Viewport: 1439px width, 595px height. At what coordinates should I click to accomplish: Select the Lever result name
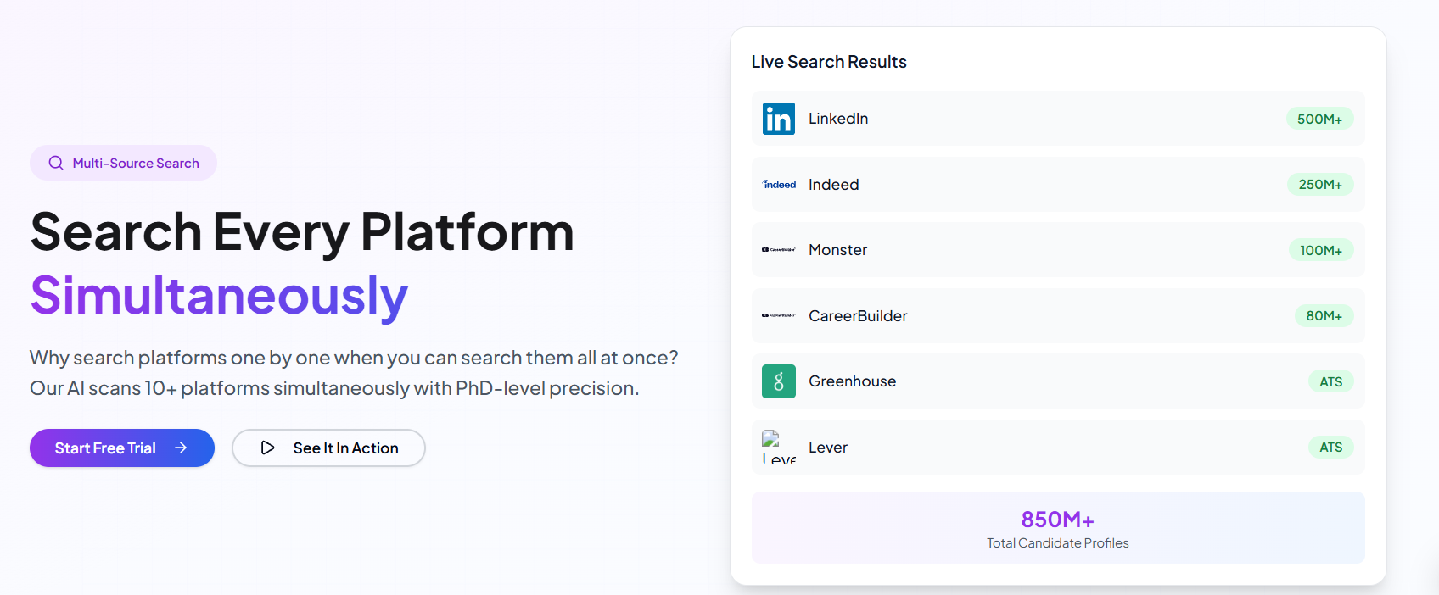(x=828, y=447)
